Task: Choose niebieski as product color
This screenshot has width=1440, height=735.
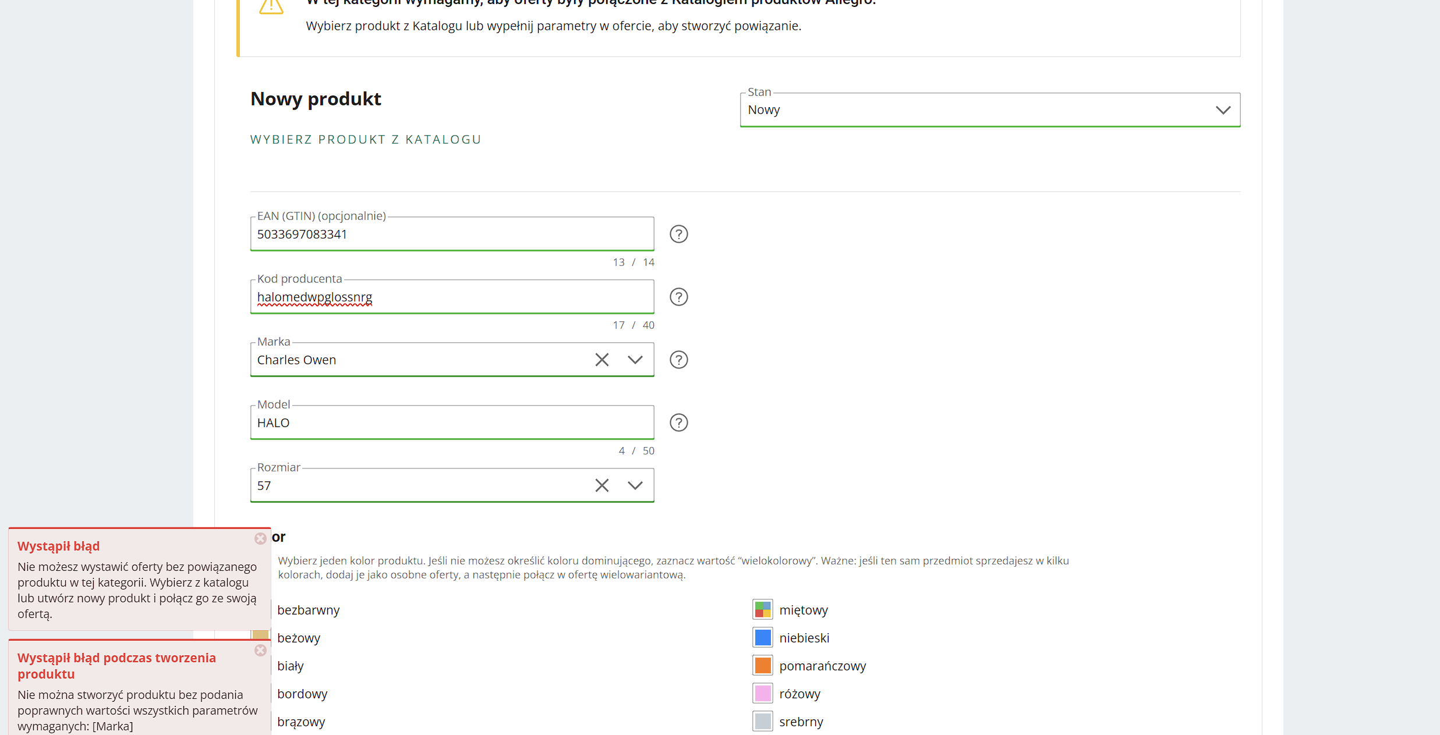Action: [x=762, y=638]
